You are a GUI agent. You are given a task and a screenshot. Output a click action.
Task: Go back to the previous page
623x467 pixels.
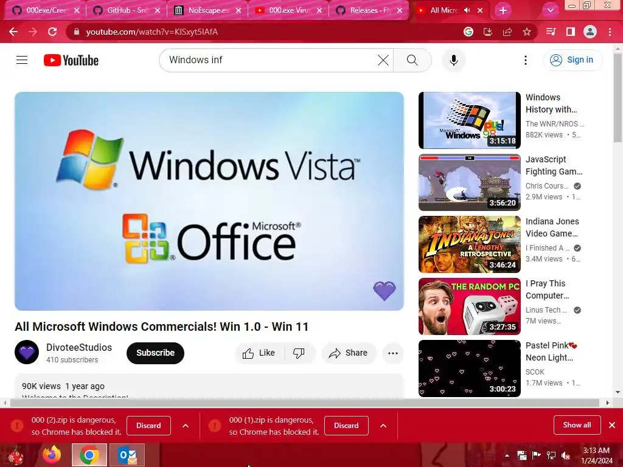point(13,32)
